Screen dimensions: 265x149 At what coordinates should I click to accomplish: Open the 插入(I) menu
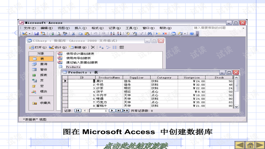pyautogui.click(x=81, y=28)
